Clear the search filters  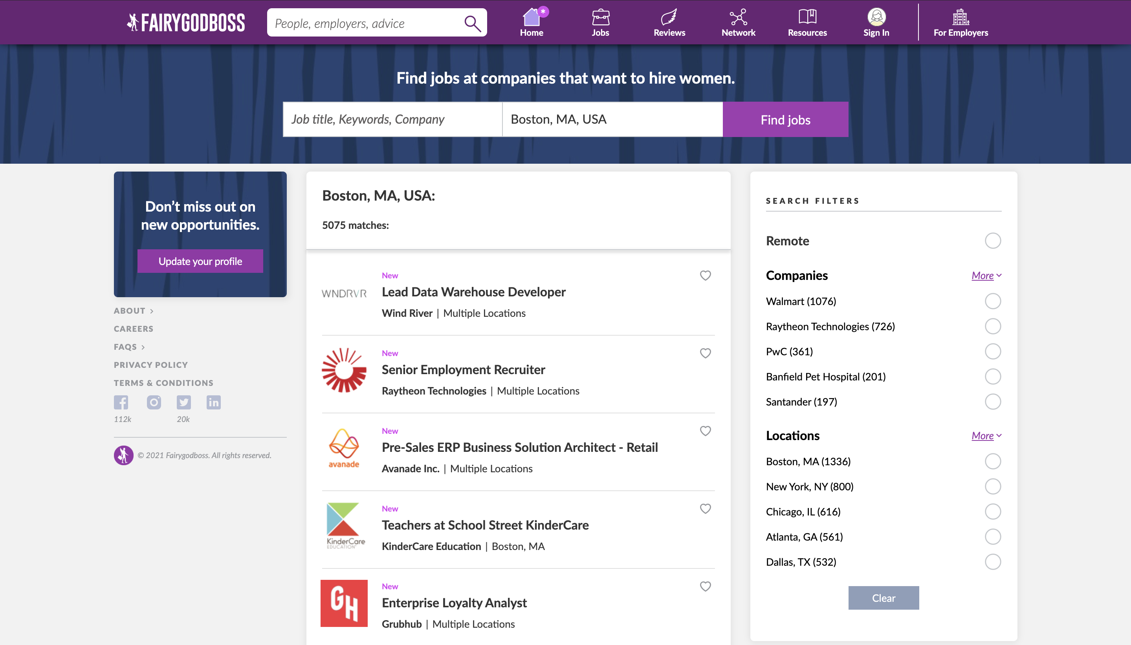(883, 598)
